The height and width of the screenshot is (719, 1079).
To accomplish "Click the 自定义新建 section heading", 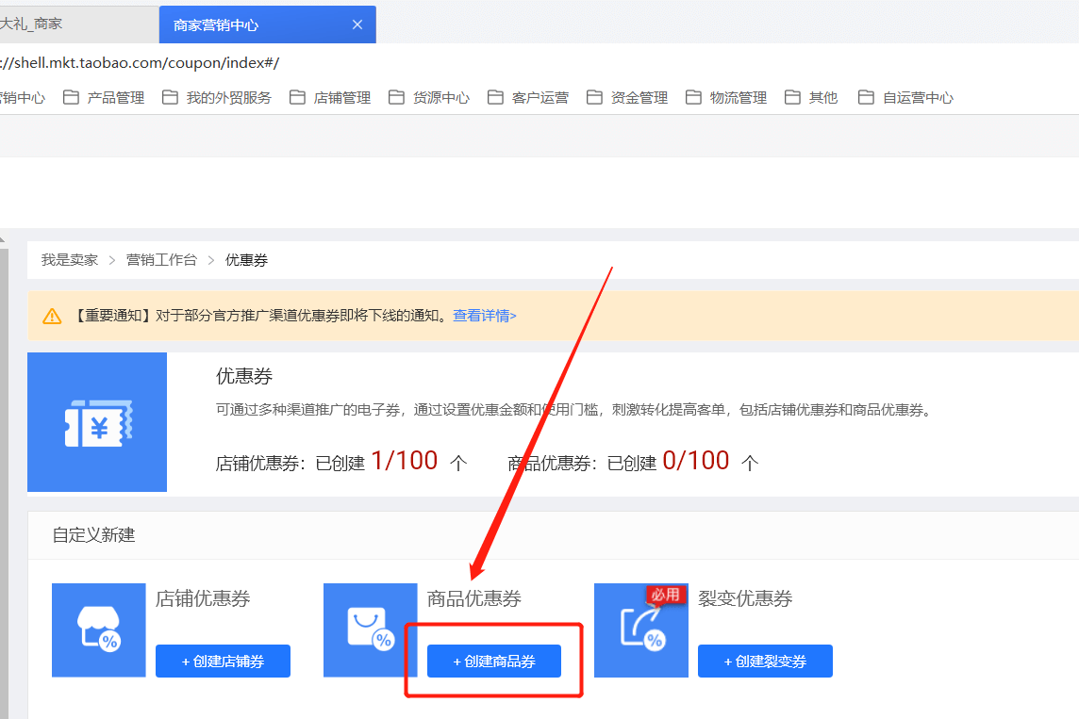I will pyautogui.click(x=93, y=535).
